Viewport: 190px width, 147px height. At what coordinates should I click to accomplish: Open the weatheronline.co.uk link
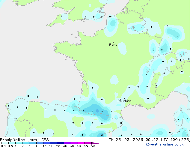point(165,144)
